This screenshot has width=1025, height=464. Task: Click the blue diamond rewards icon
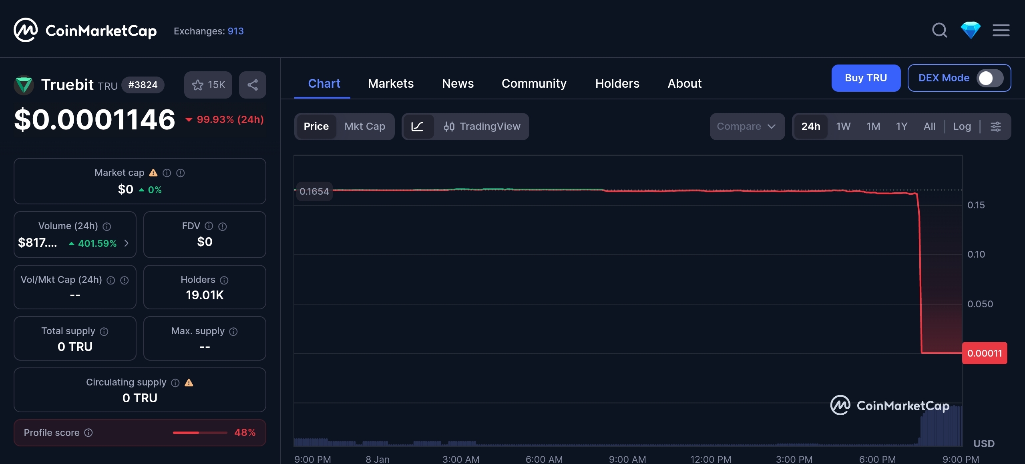[x=971, y=30]
